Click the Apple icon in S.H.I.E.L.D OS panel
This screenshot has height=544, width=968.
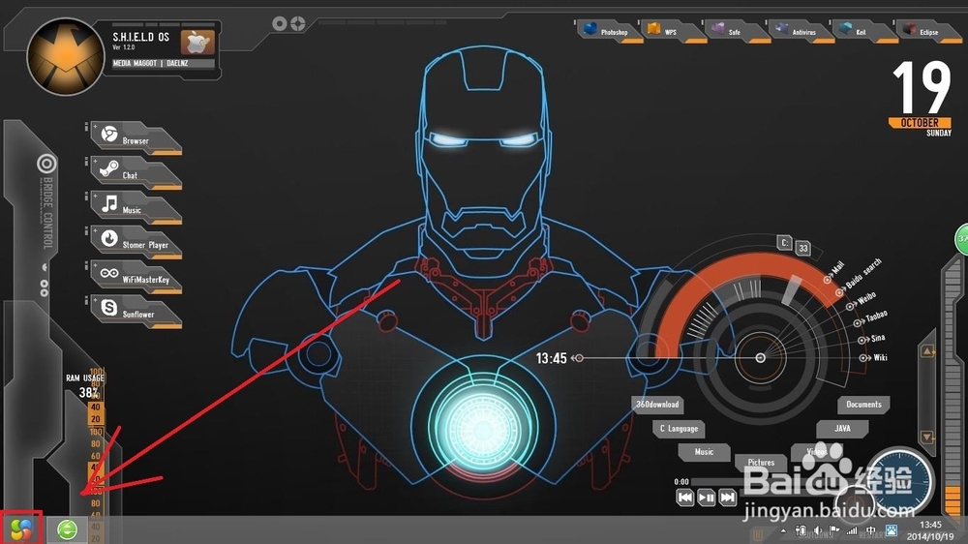coord(197,42)
